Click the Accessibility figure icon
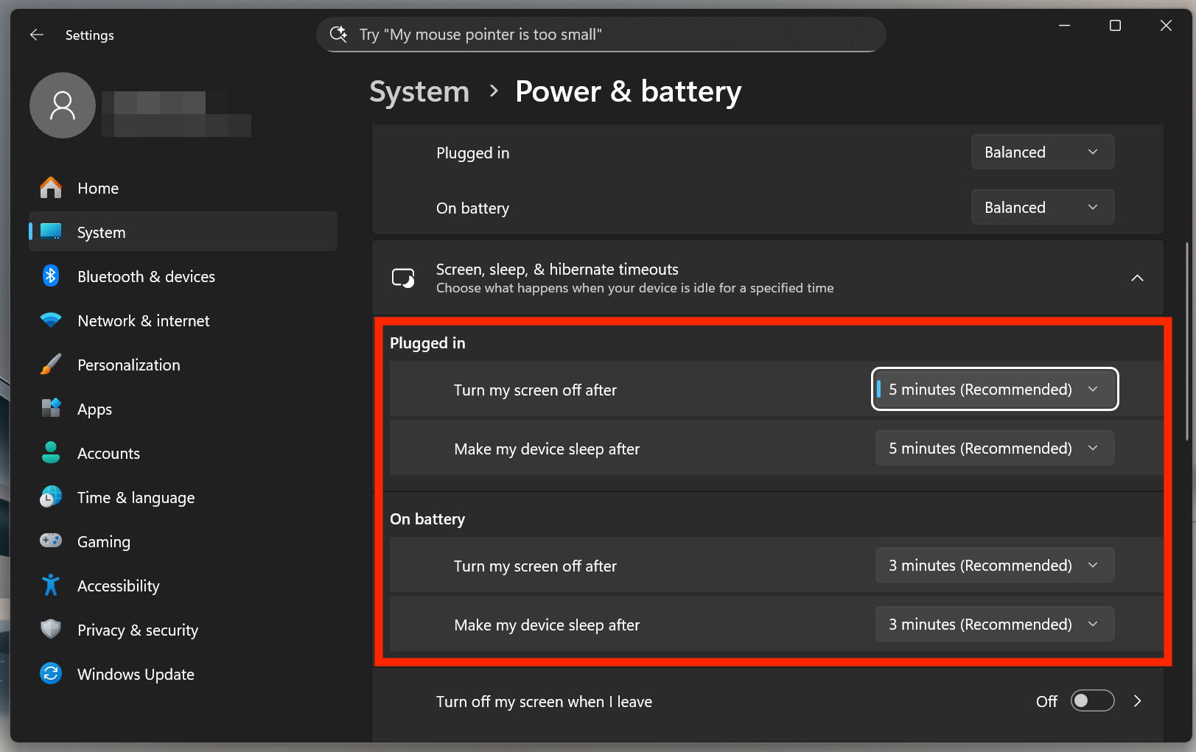The width and height of the screenshot is (1196, 752). (51, 586)
